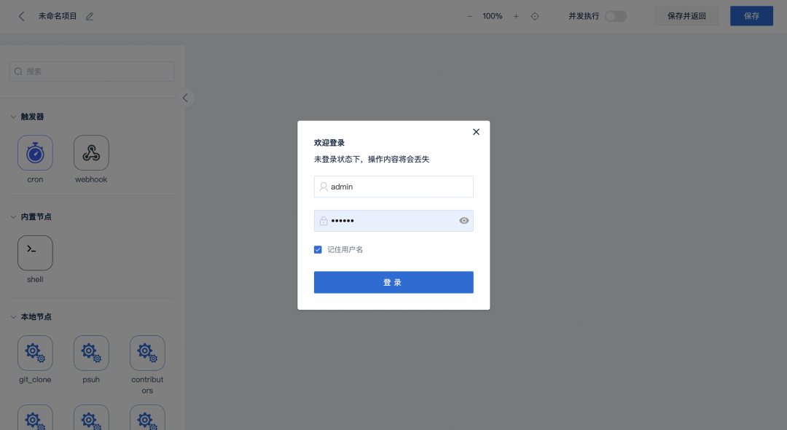
Task: Show password with the eye icon
Action: (463, 221)
